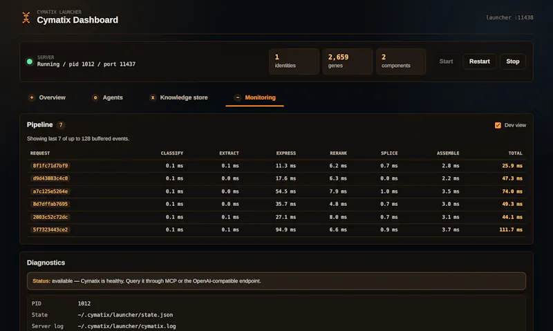This screenshot has width=553, height=331.
Task: Click the REQUEST column header
Action: click(x=40, y=153)
